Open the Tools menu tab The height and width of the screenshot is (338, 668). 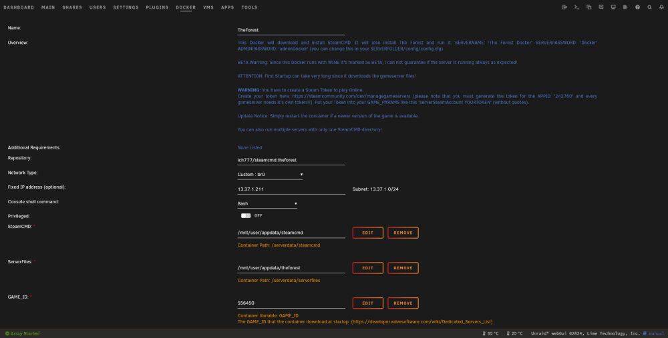[x=249, y=7]
